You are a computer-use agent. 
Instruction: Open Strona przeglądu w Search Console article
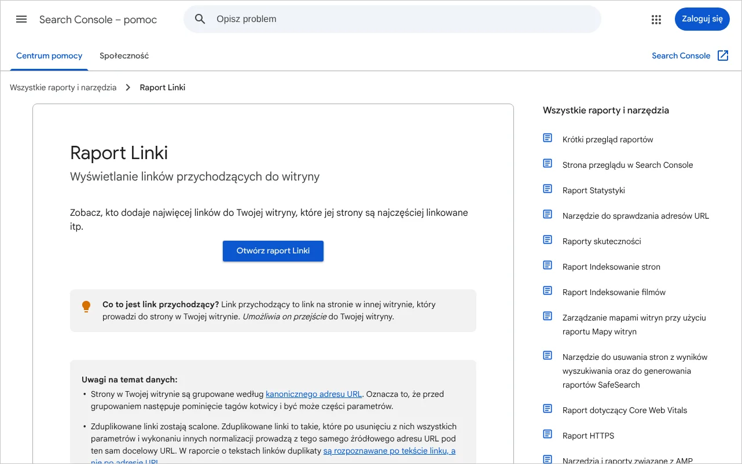click(x=627, y=165)
